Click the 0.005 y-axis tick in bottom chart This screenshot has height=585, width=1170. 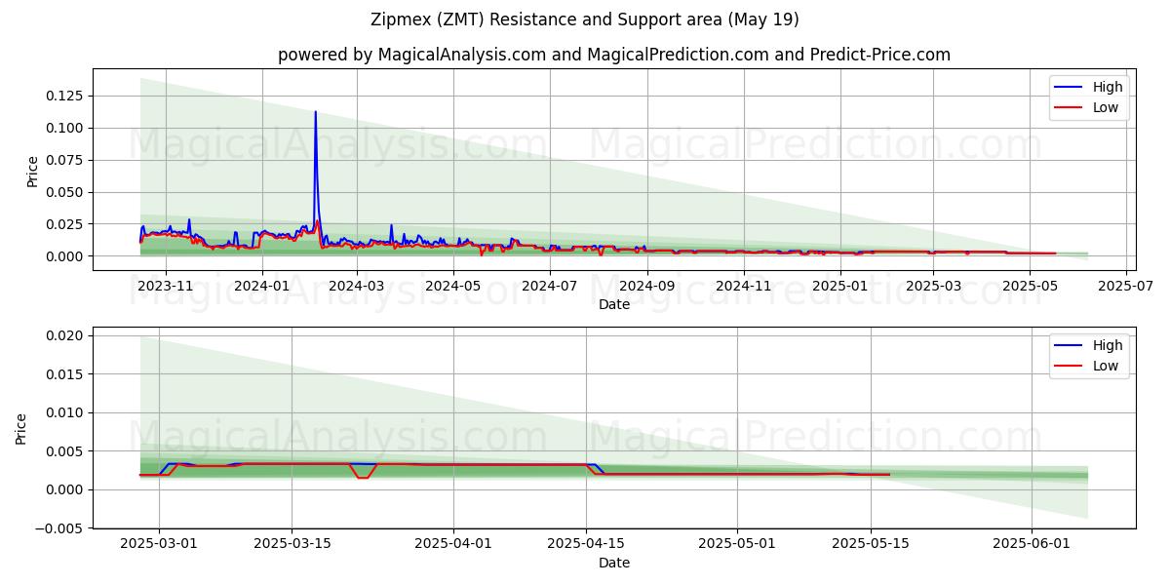click(66, 451)
